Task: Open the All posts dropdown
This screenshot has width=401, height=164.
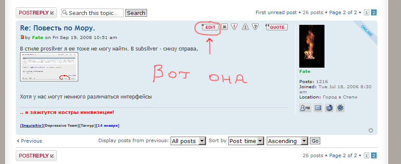Action: [x=188, y=141]
